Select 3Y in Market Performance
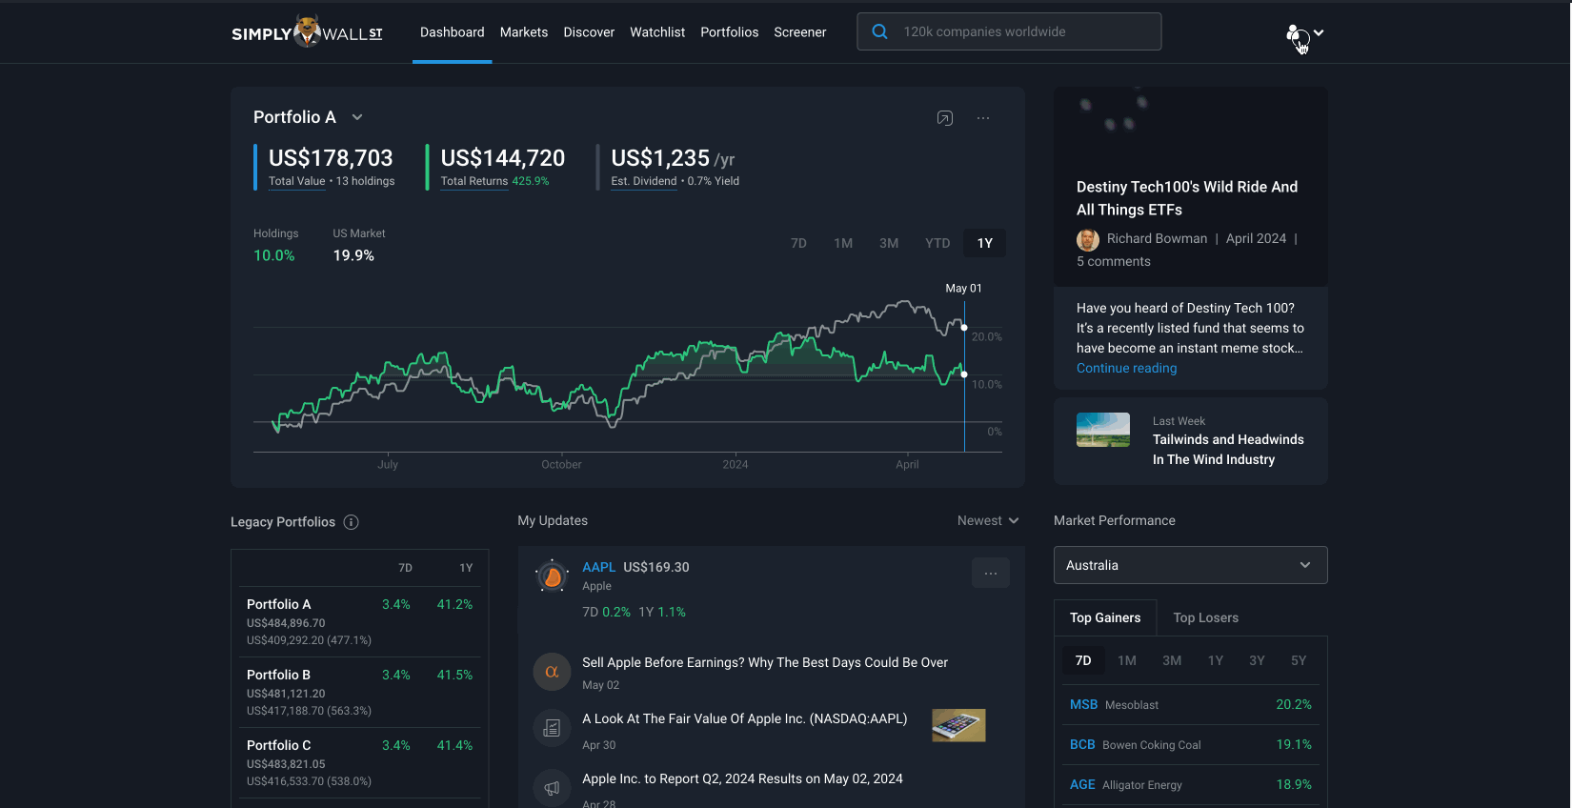 tap(1258, 660)
